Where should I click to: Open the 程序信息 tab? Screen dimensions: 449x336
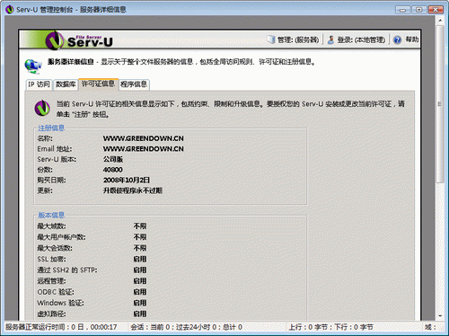[134, 84]
